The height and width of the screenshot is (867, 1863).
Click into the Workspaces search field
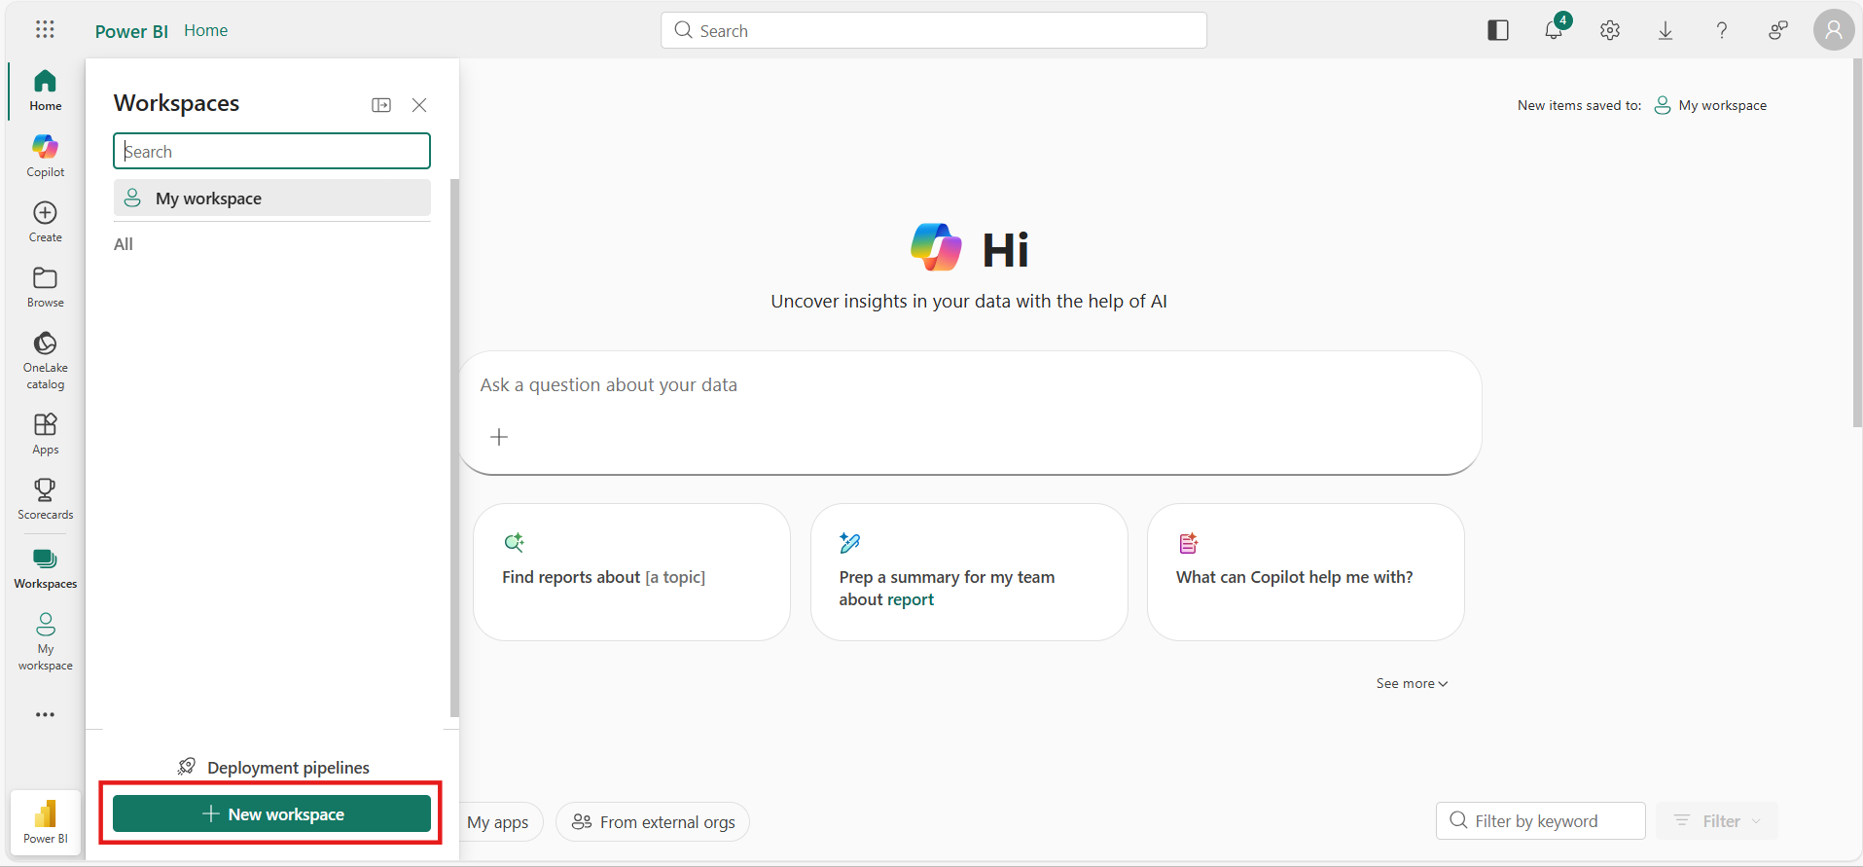[271, 151]
